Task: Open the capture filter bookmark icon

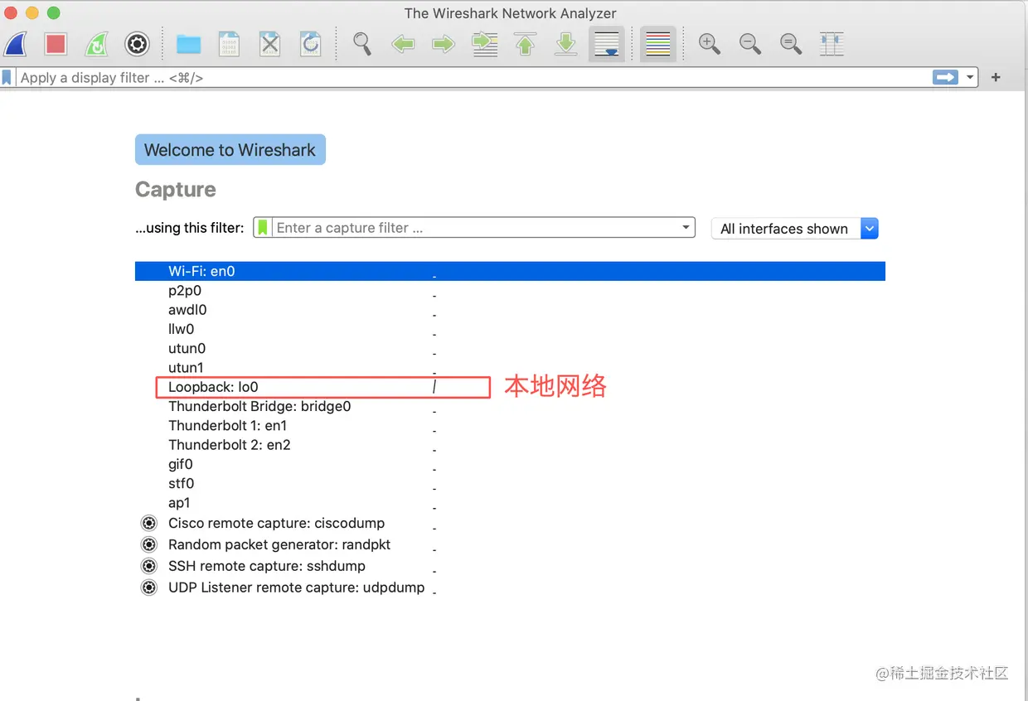Action: coord(263,228)
